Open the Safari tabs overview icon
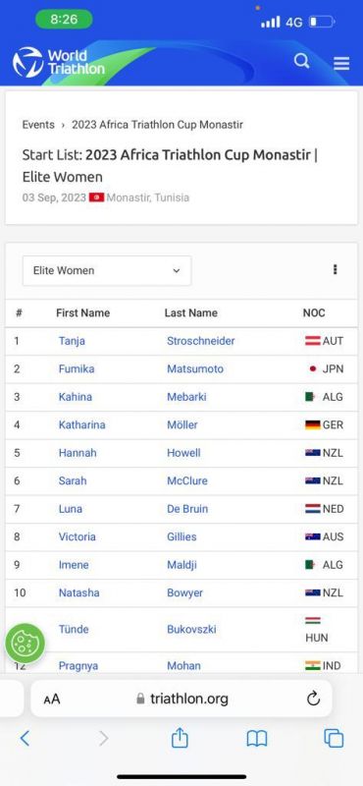The width and height of the screenshot is (363, 786). point(334,738)
